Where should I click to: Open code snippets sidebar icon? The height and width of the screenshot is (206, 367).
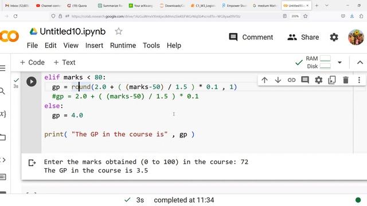coord(3,160)
